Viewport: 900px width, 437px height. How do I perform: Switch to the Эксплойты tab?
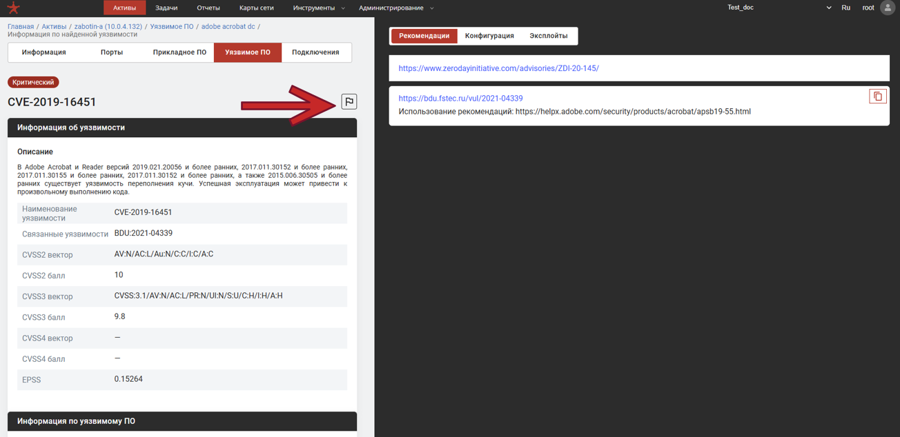coord(548,36)
